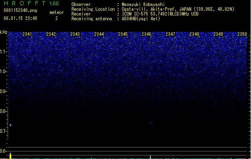The height and width of the screenshot is (159, 251).
Task: Click the 2348 time marker label
Action: pos(194,34)
